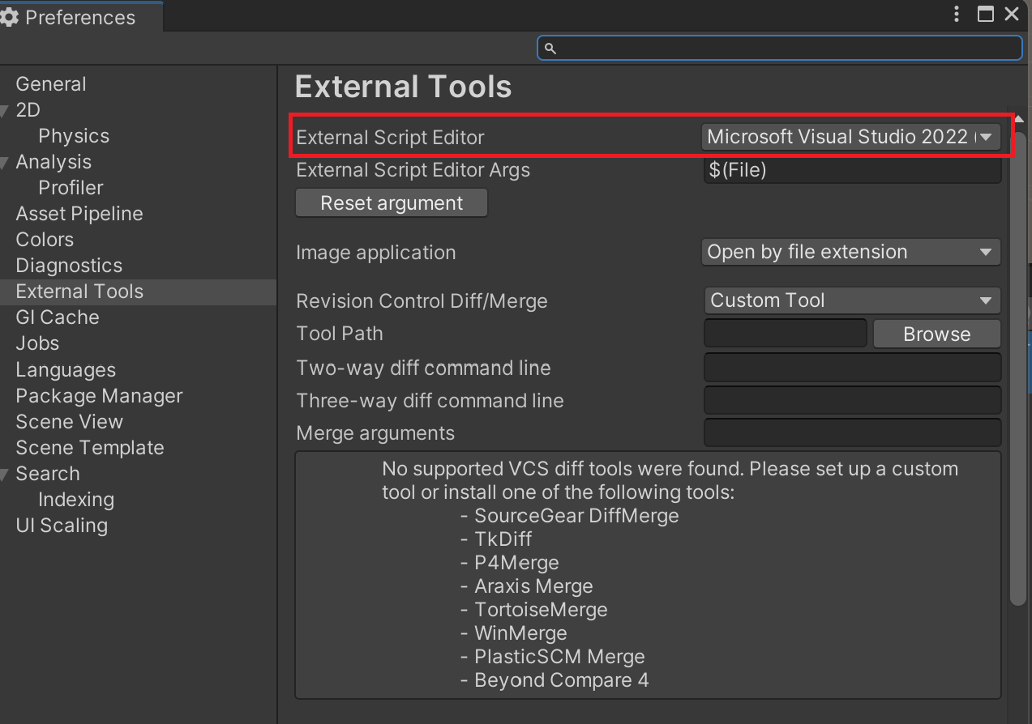Close the Preferences window

[x=1012, y=15]
